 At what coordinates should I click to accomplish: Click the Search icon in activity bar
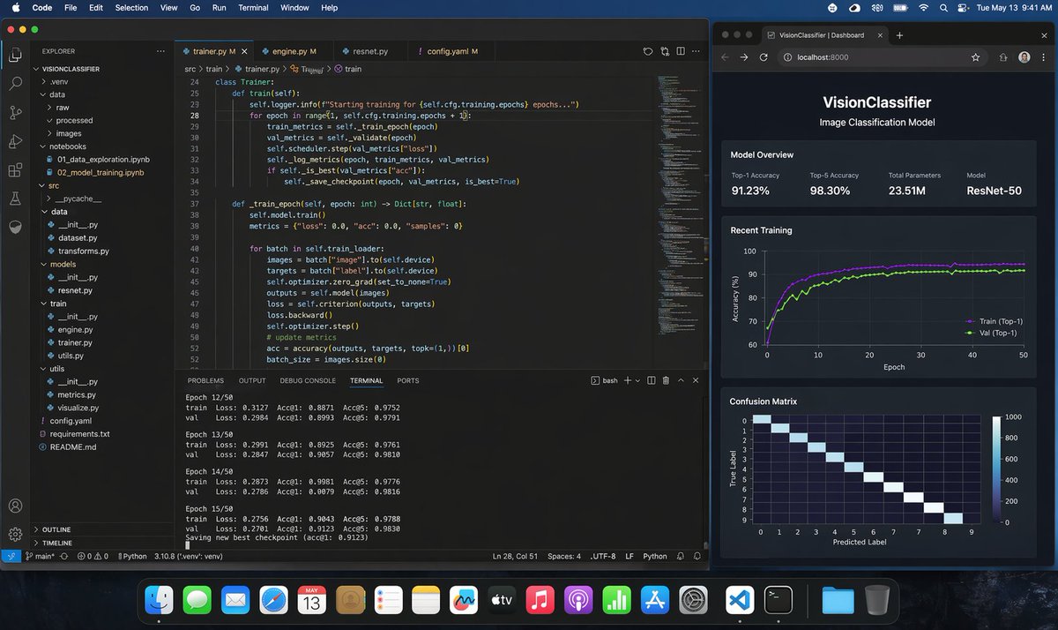15,84
